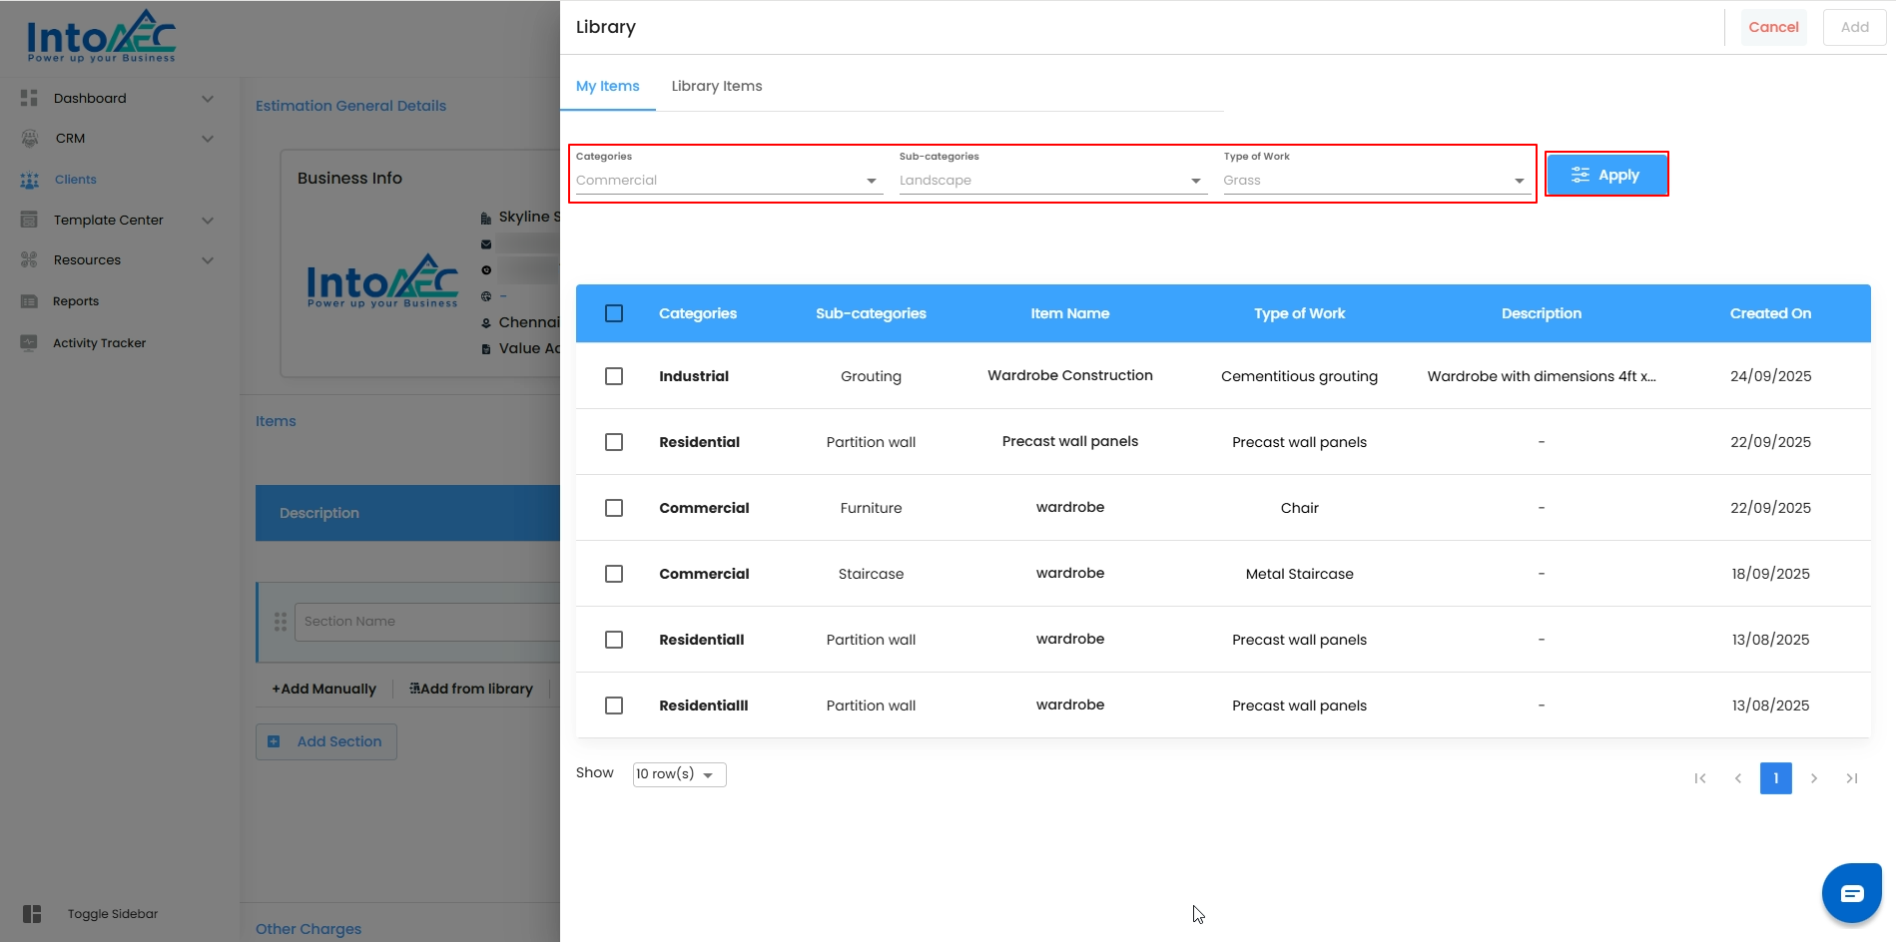Image resolution: width=1896 pixels, height=942 pixels.
Task: Select the My Items tab
Action: (x=607, y=86)
